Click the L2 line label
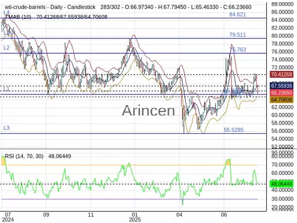 [6, 47]
